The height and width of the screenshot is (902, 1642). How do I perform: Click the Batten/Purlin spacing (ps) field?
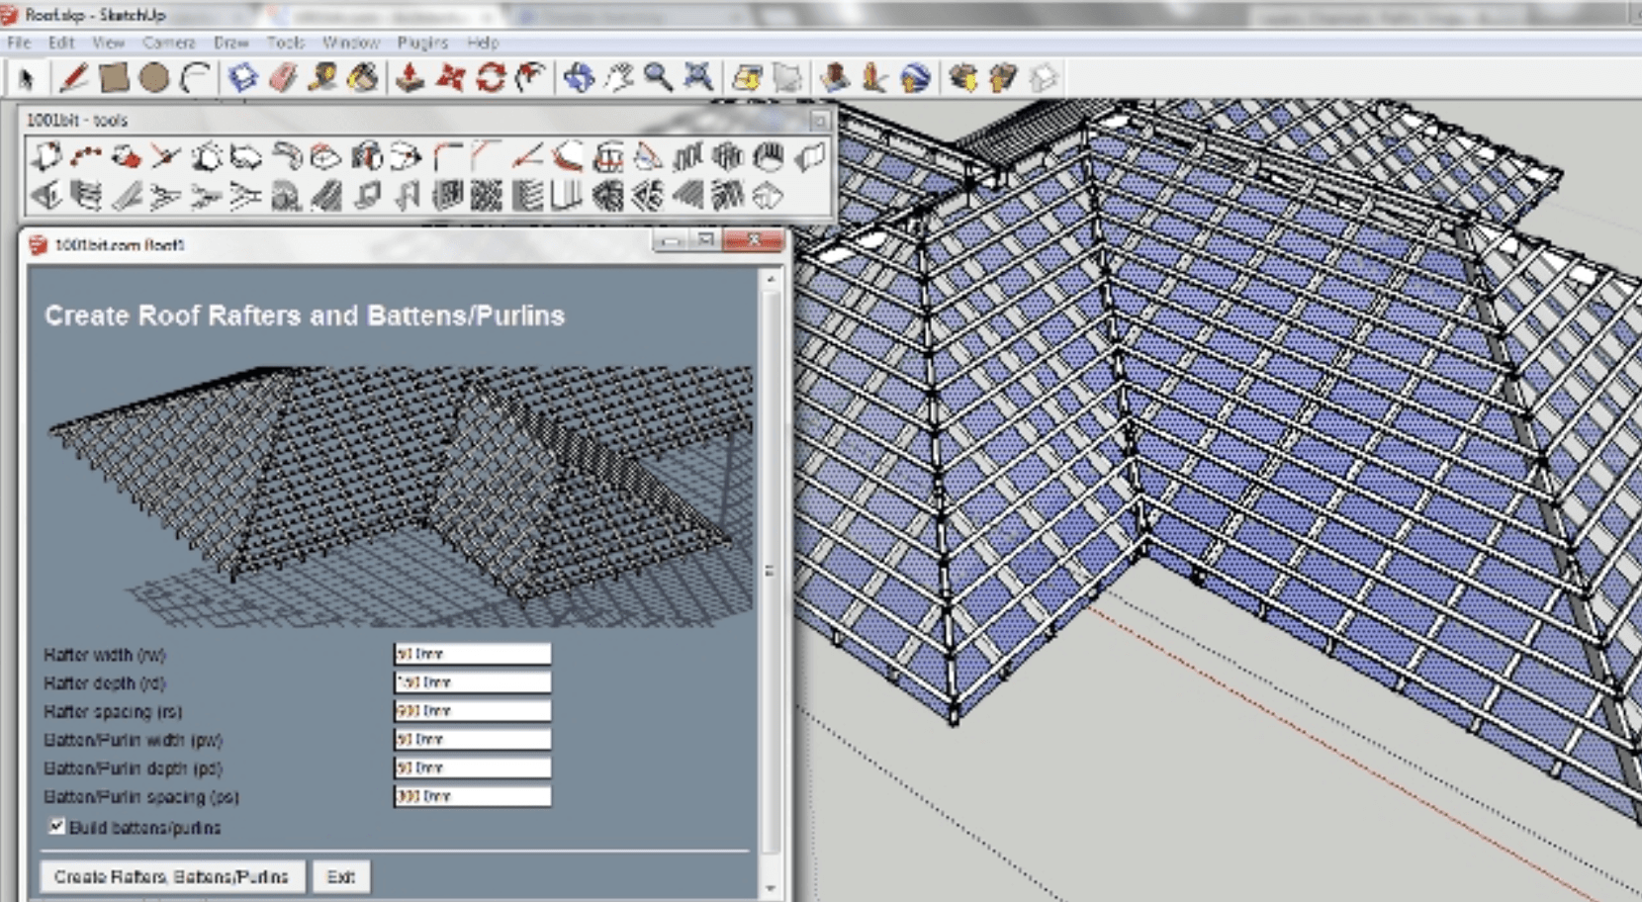(x=472, y=796)
